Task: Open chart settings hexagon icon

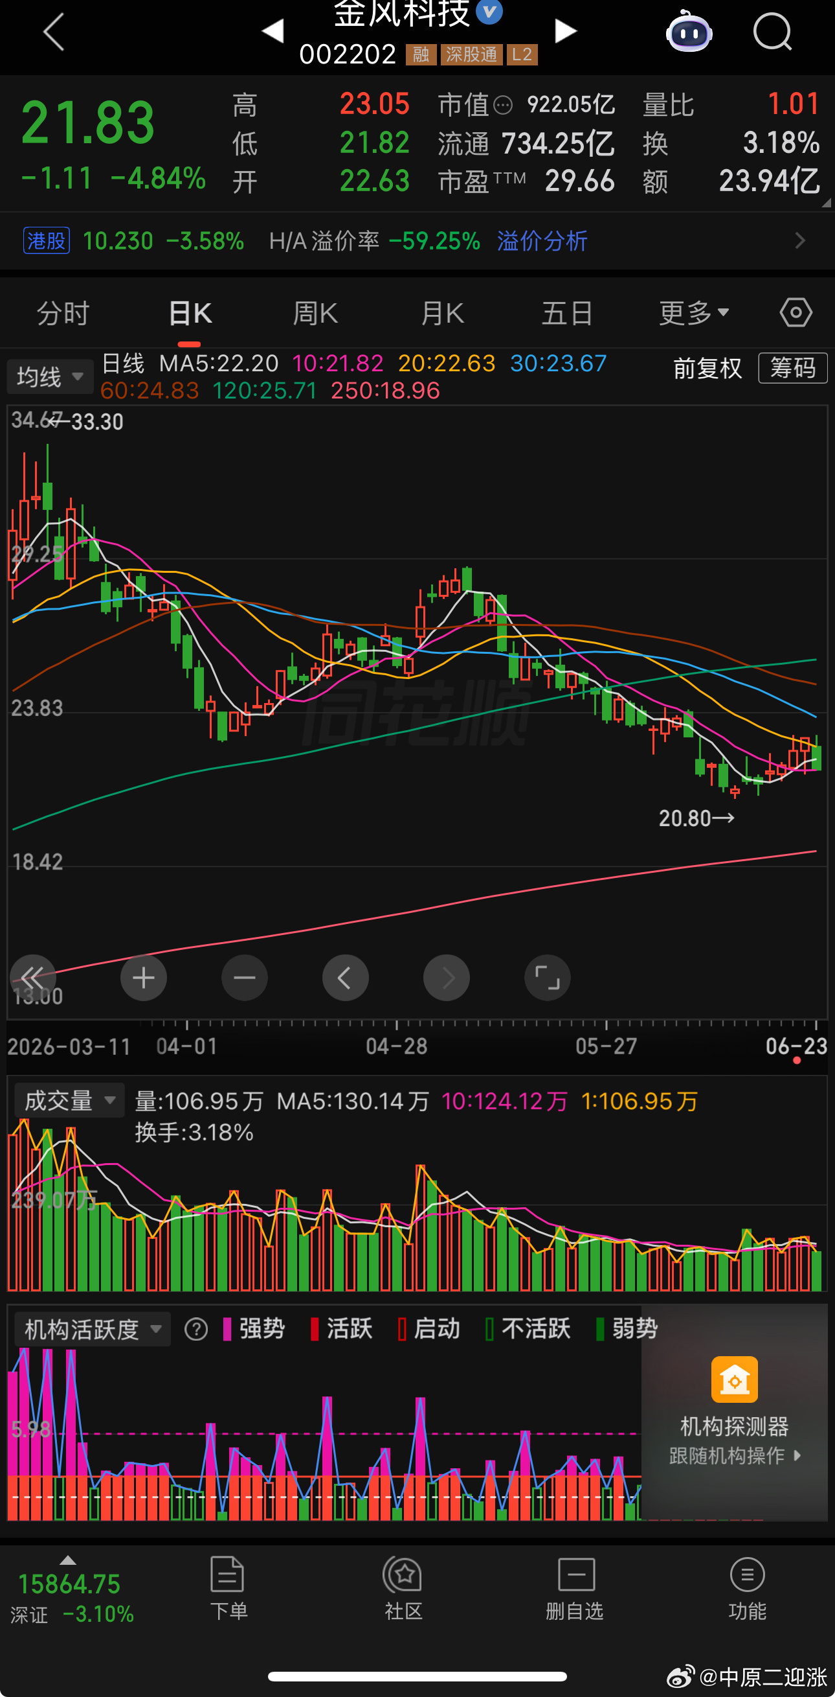Action: click(796, 312)
